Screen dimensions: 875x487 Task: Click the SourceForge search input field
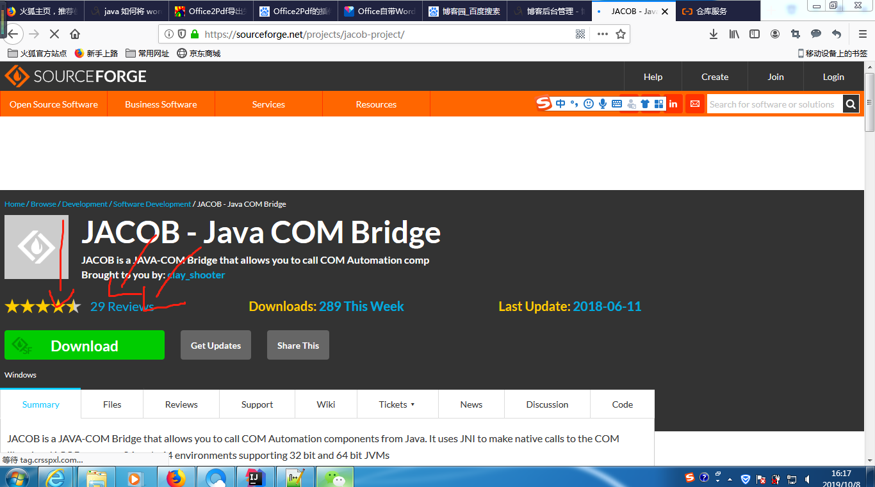[x=774, y=104]
